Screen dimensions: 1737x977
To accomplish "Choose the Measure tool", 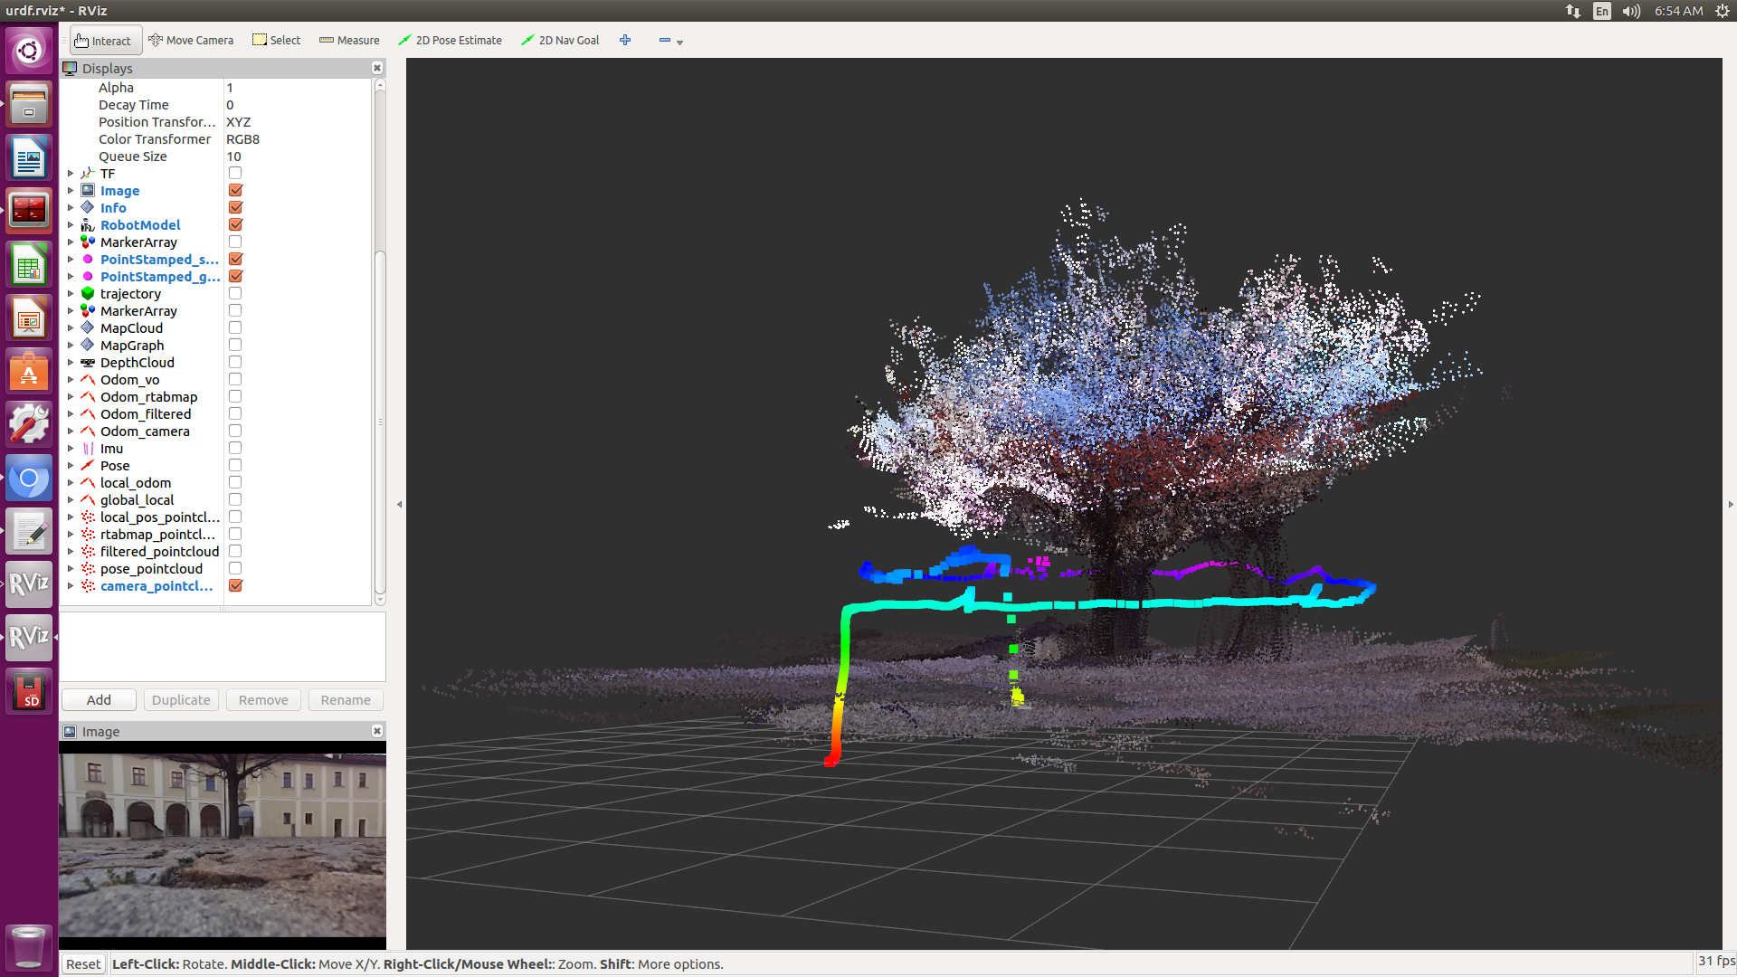I will click(349, 41).
